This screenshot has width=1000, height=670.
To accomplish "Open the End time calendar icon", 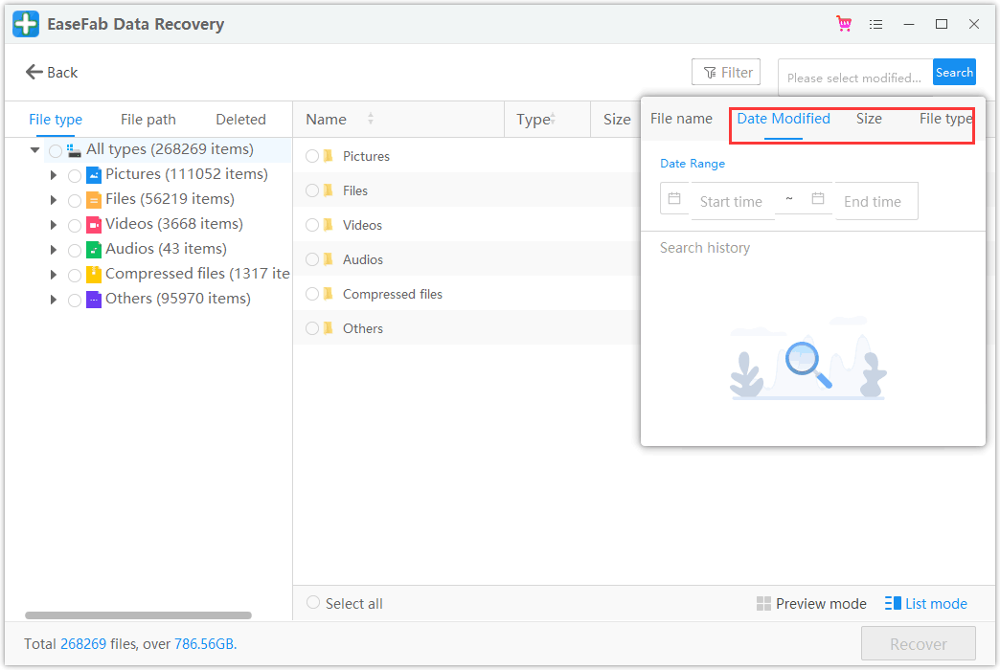I will click(x=818, y=198).
